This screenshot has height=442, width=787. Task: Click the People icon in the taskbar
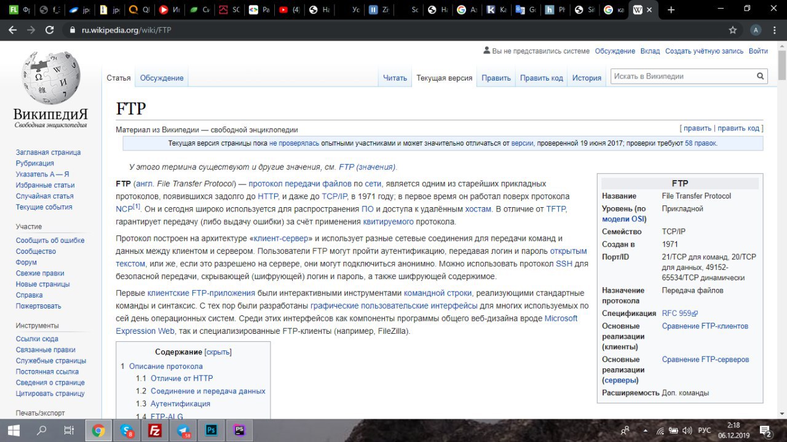point(626,430)
